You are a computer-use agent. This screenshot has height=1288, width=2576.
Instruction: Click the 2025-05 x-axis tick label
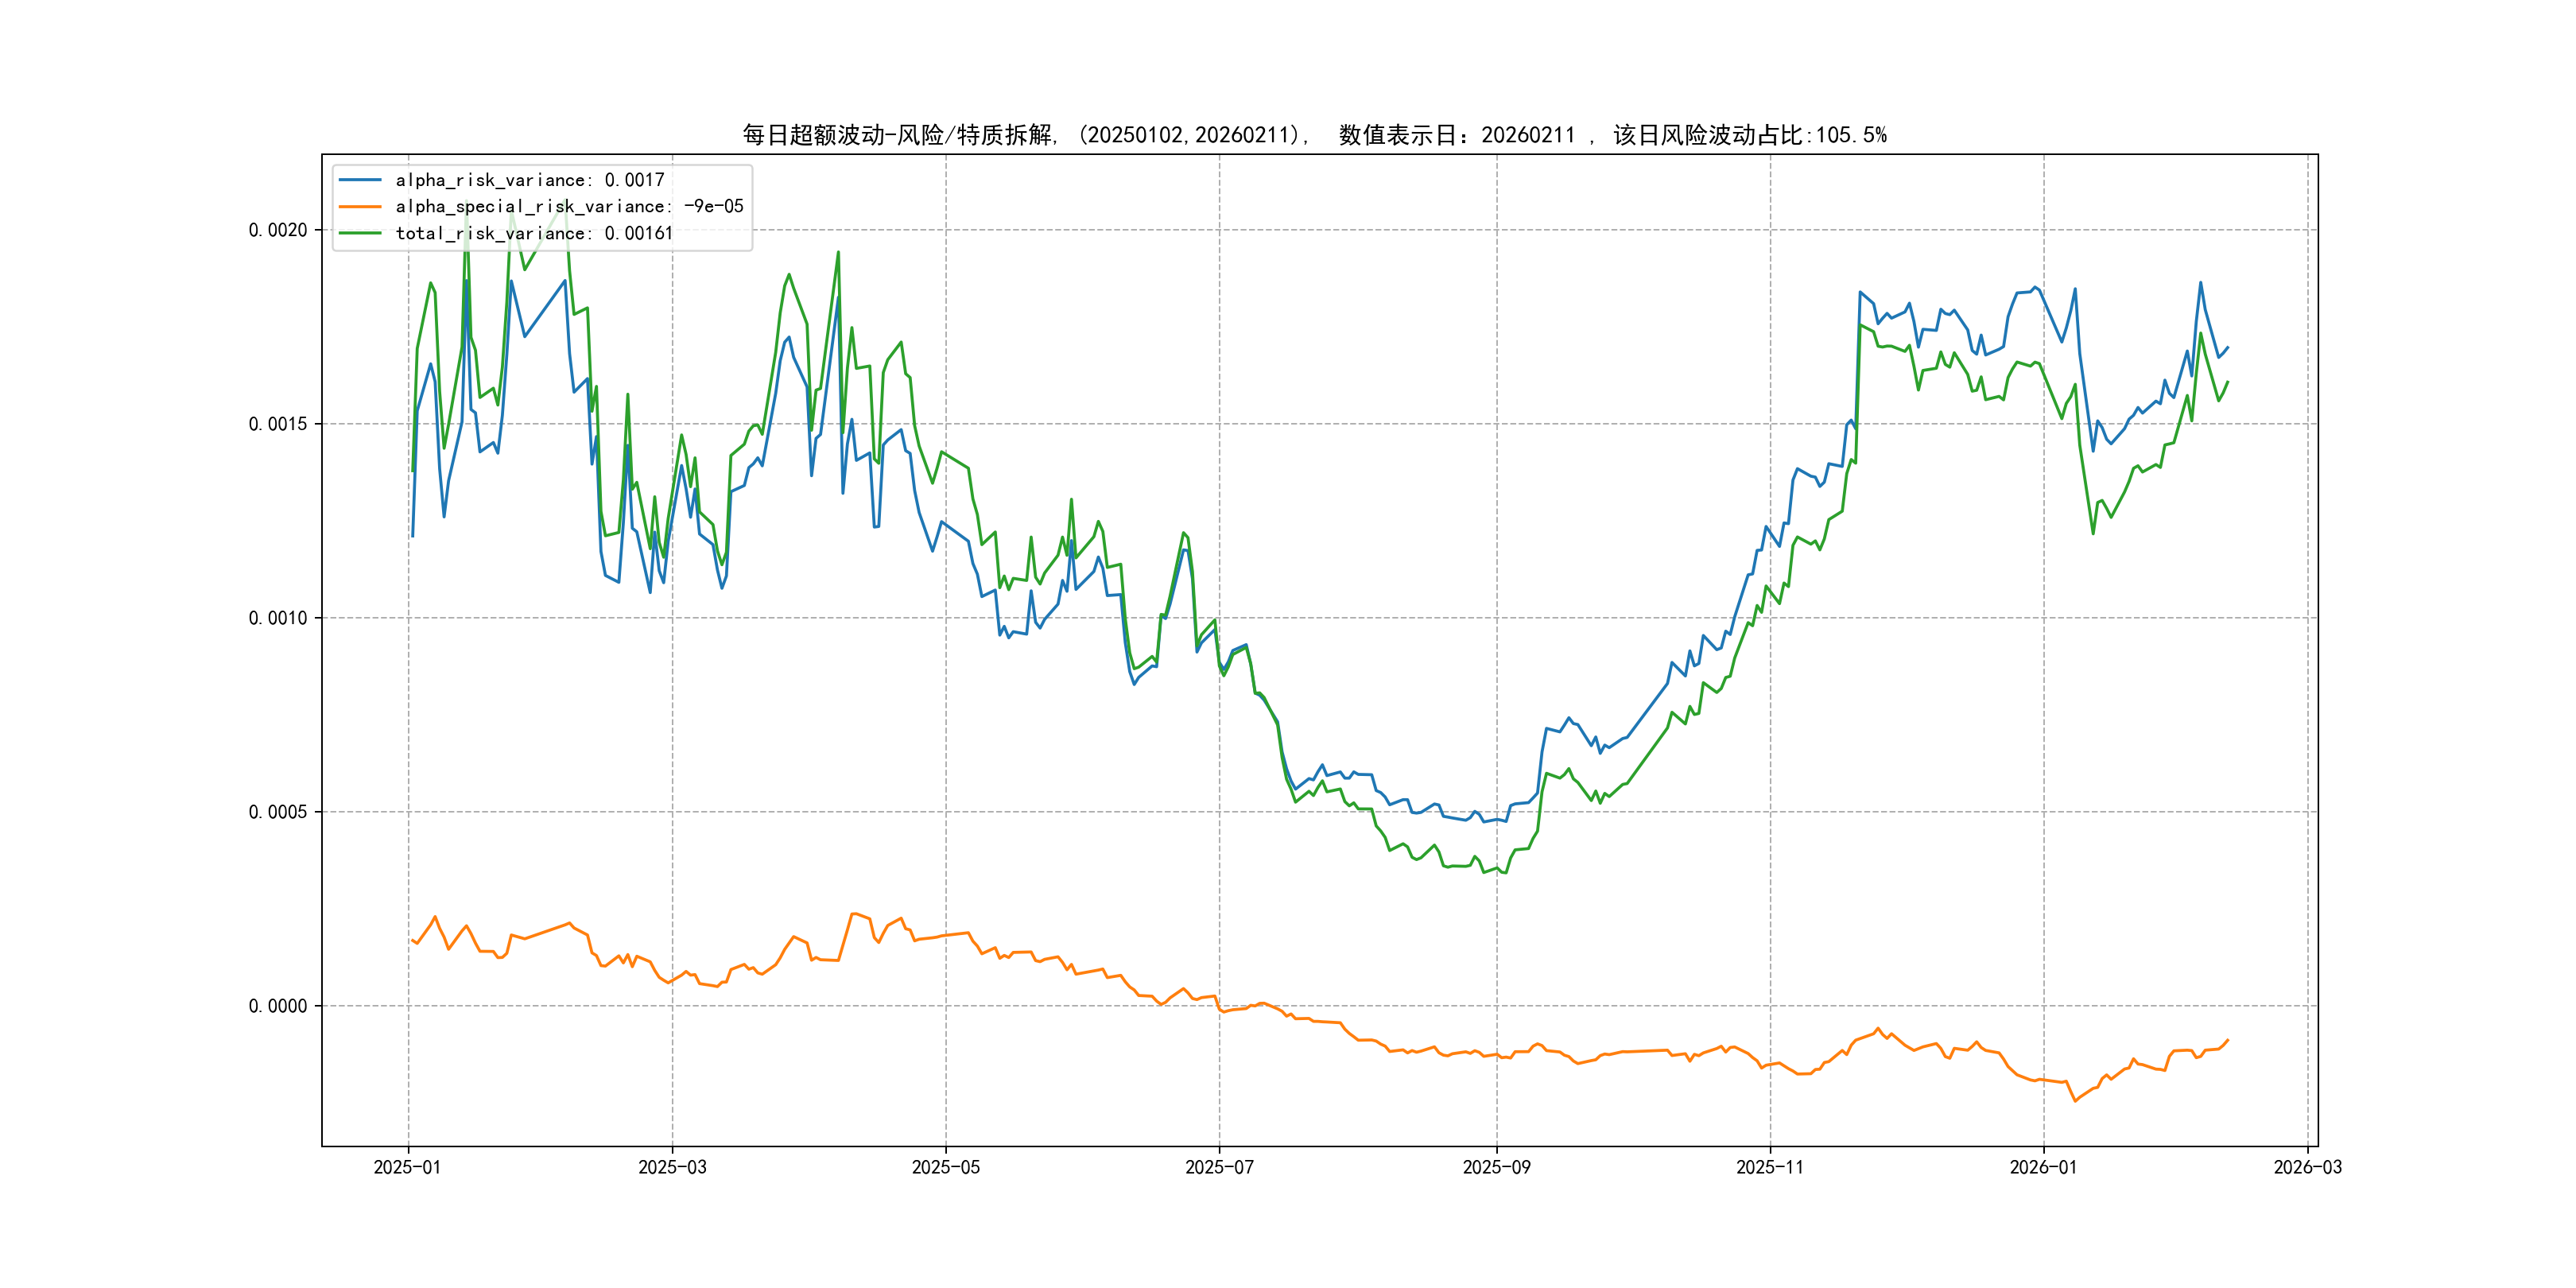pos(945,1167)
